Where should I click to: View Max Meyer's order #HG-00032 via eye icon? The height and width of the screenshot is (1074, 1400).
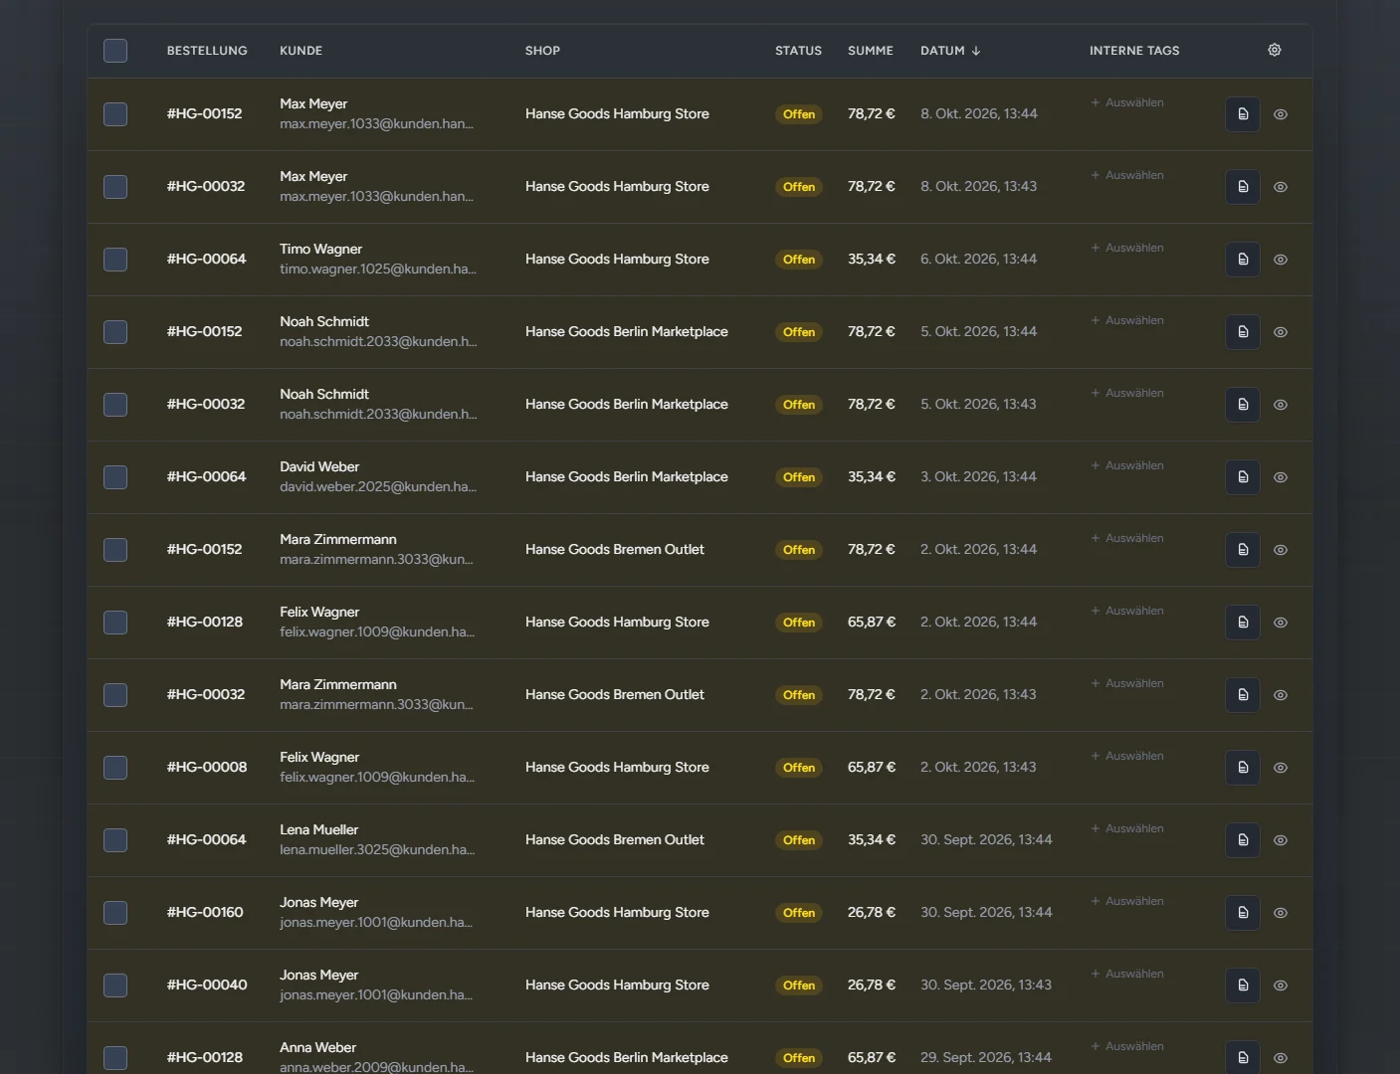pyautogui.click(x=1281, y=187)
